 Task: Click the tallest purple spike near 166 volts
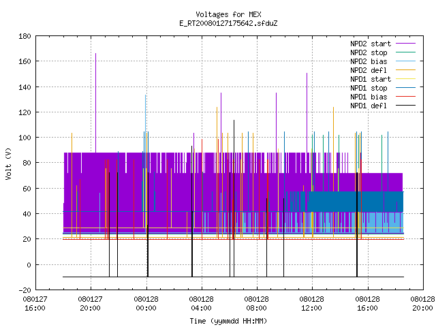[95, 103]
